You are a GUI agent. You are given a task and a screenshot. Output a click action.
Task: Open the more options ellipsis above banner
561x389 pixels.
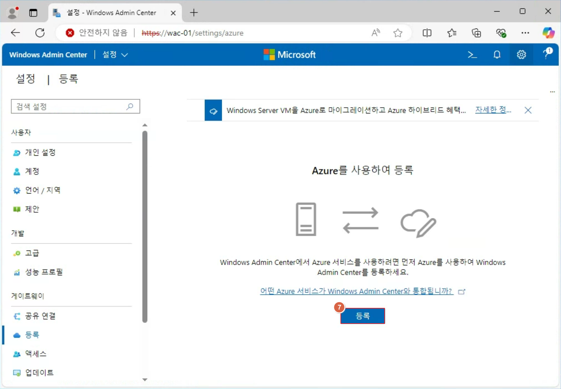click(553, 92)
